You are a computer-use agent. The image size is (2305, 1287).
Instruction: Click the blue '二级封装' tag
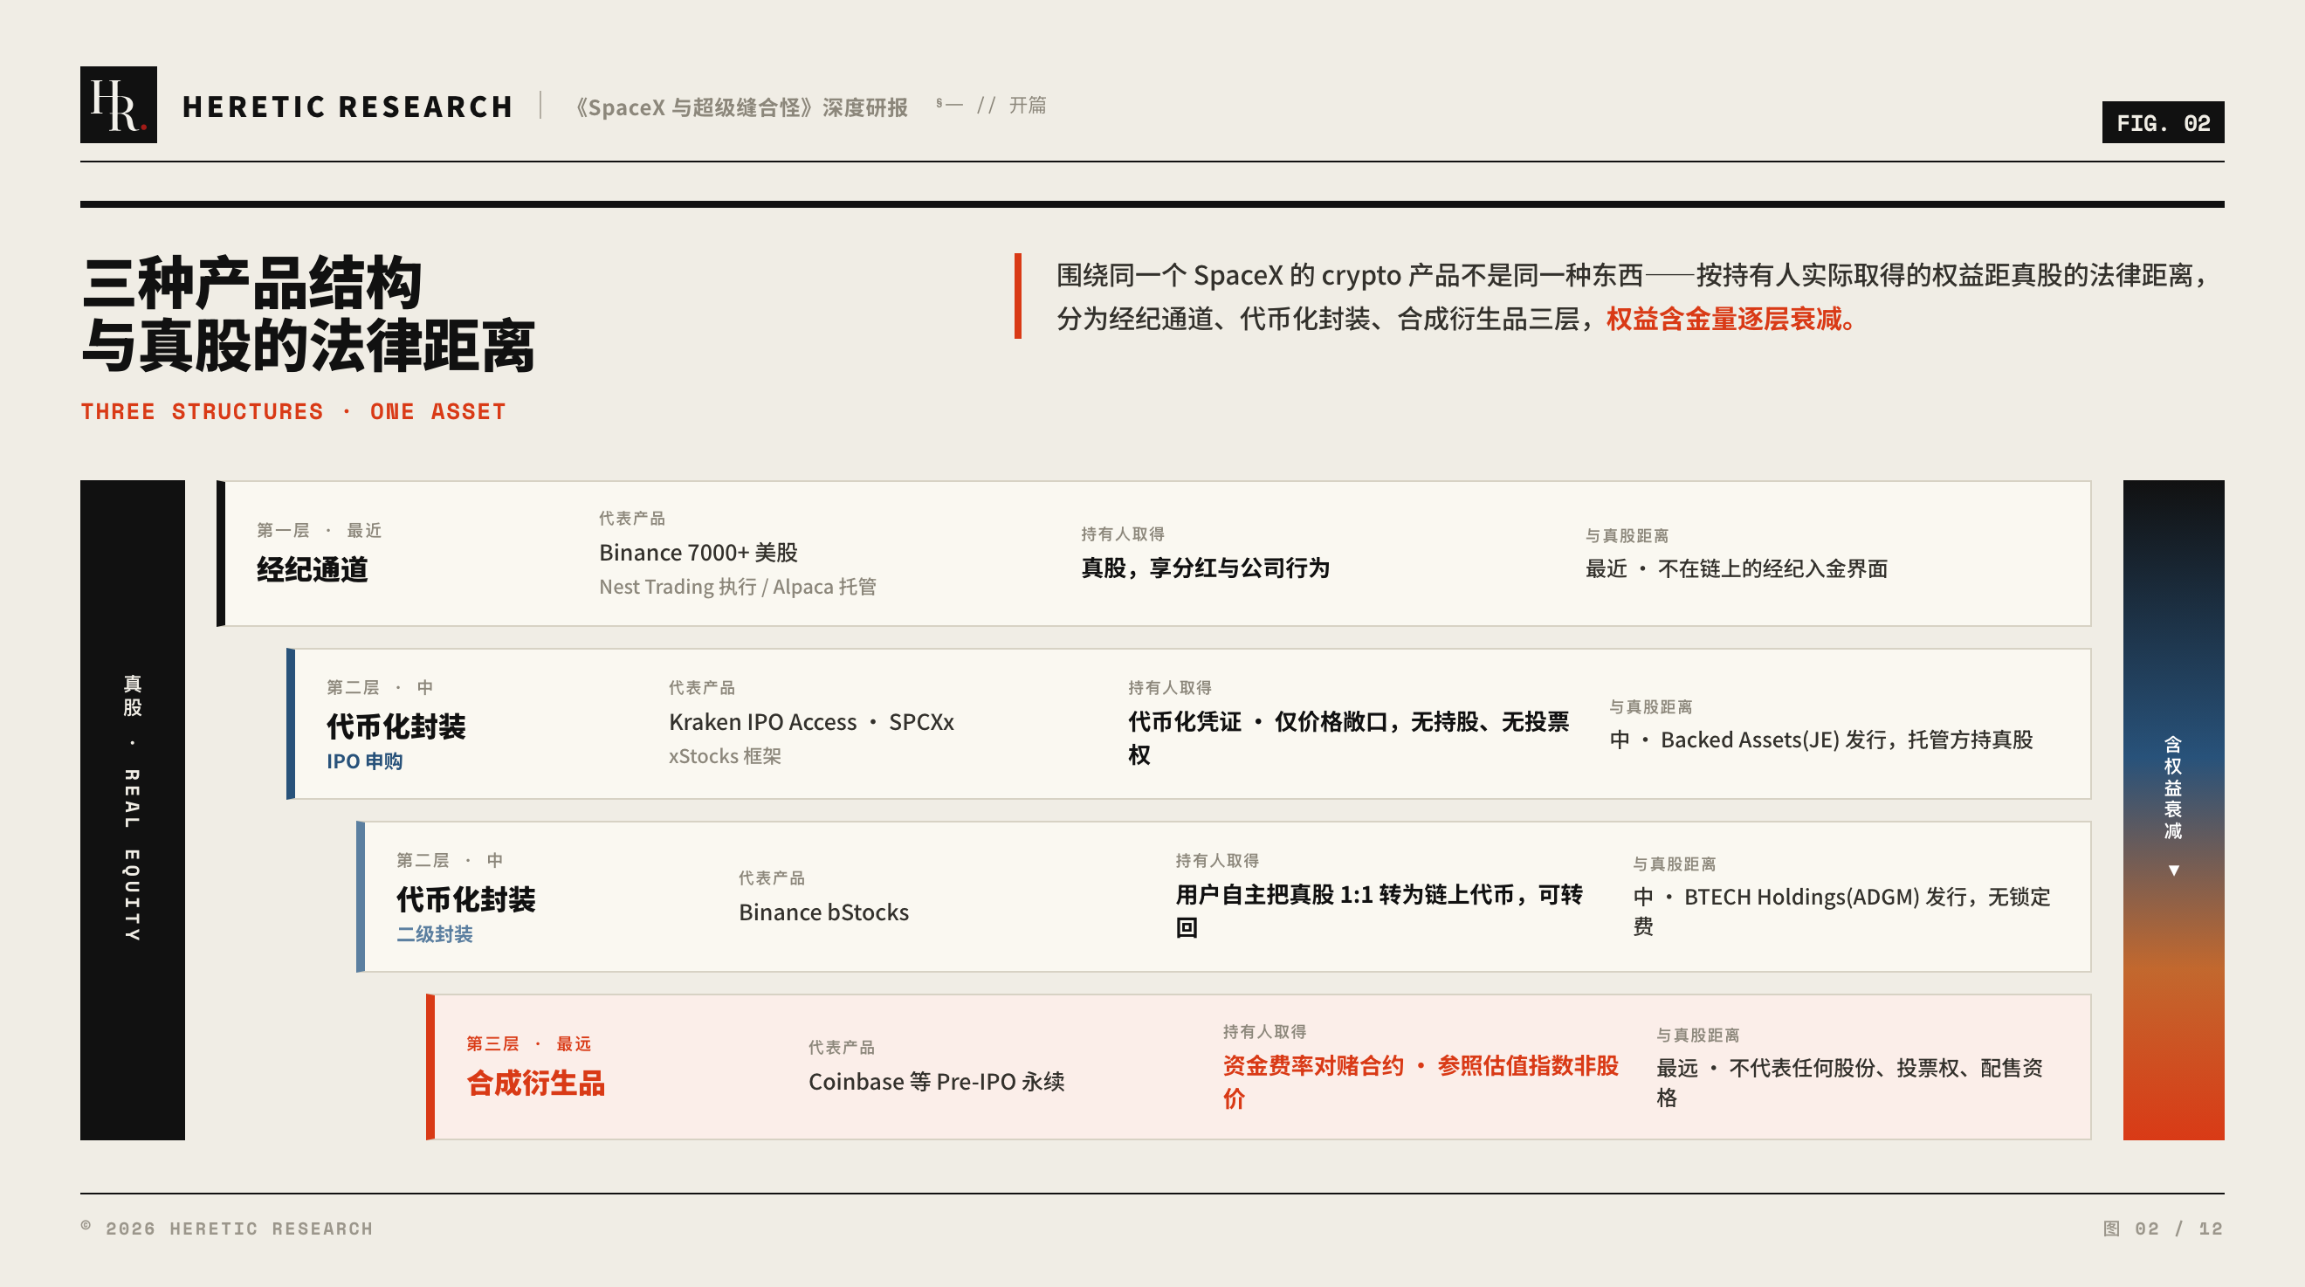point(434,934)
